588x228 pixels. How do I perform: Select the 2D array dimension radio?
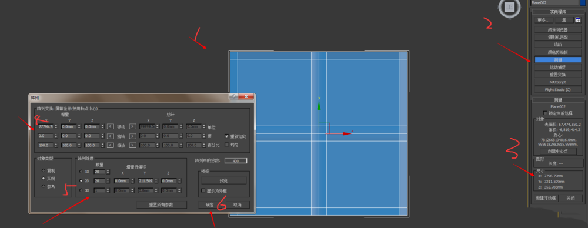click(x=81, y=181)
